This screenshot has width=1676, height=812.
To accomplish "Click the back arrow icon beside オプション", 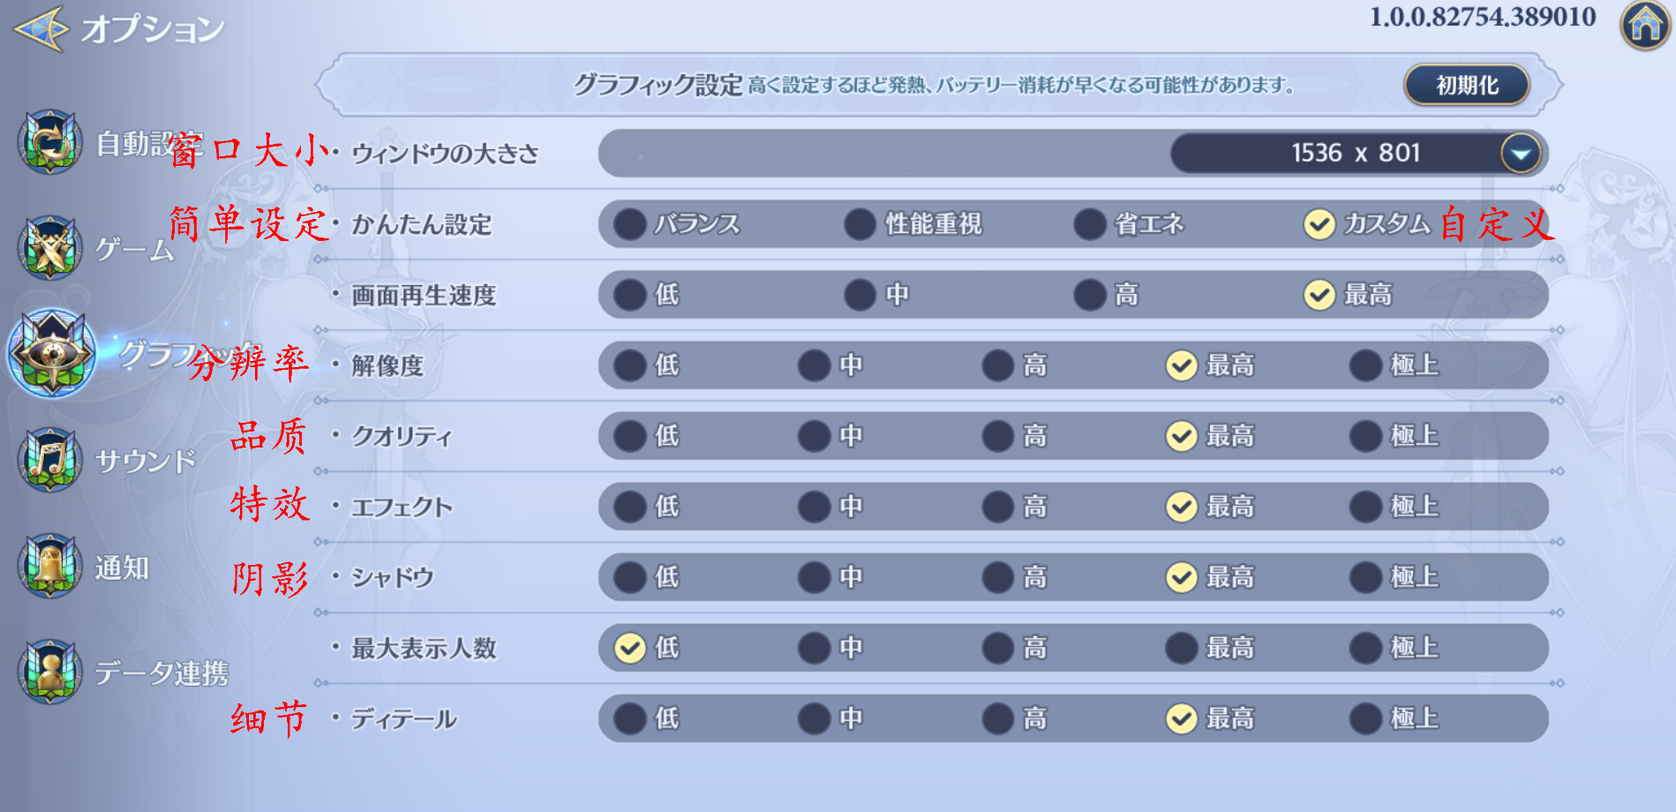I will click(41, 28).
